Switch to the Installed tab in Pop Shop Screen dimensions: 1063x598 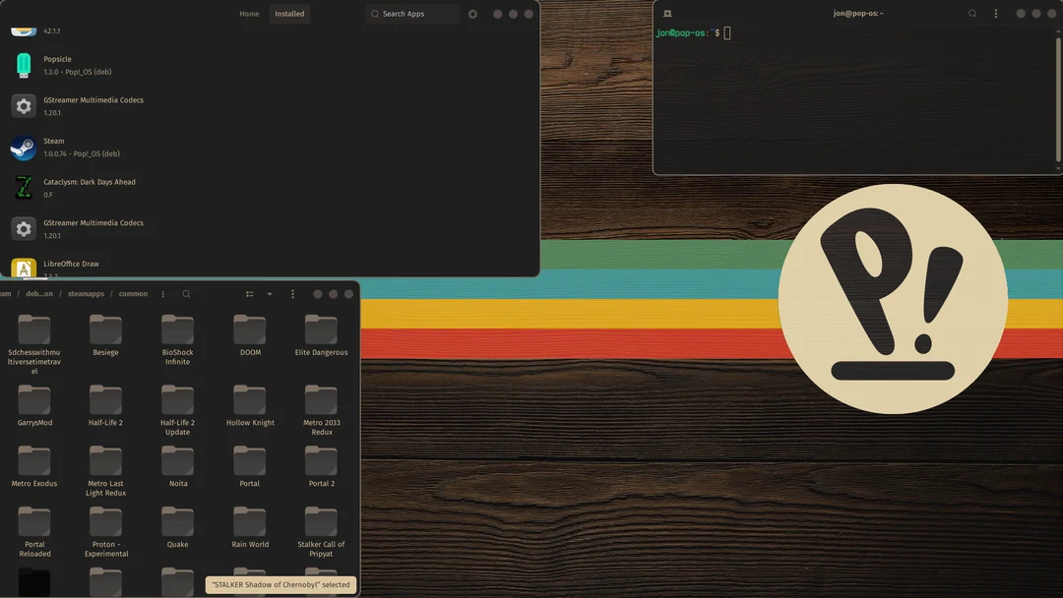point(289,14)
